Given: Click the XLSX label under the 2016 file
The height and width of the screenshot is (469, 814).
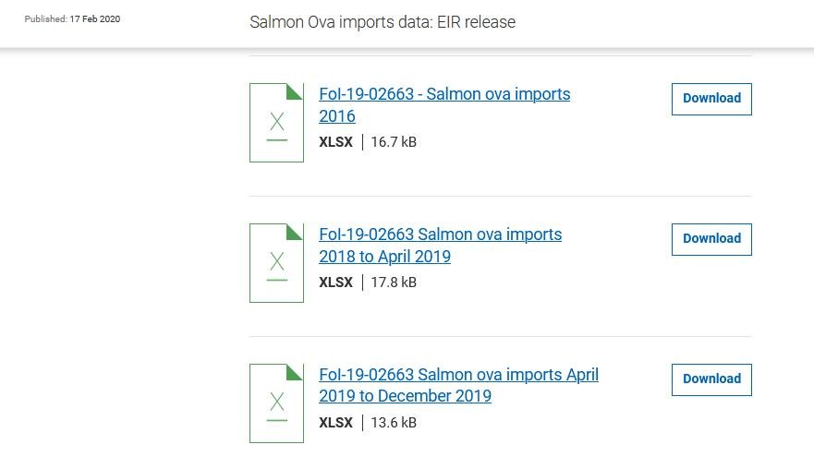Looking at the screenshot, I should point(335,142).
